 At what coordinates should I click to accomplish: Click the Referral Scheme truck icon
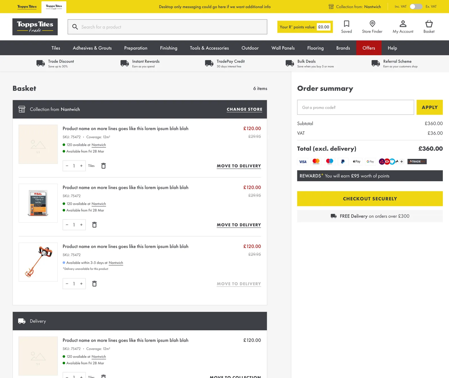pyautogui.click(x=376, y=63)
